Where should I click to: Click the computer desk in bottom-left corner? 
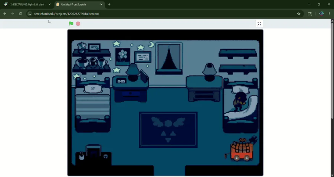93,155
